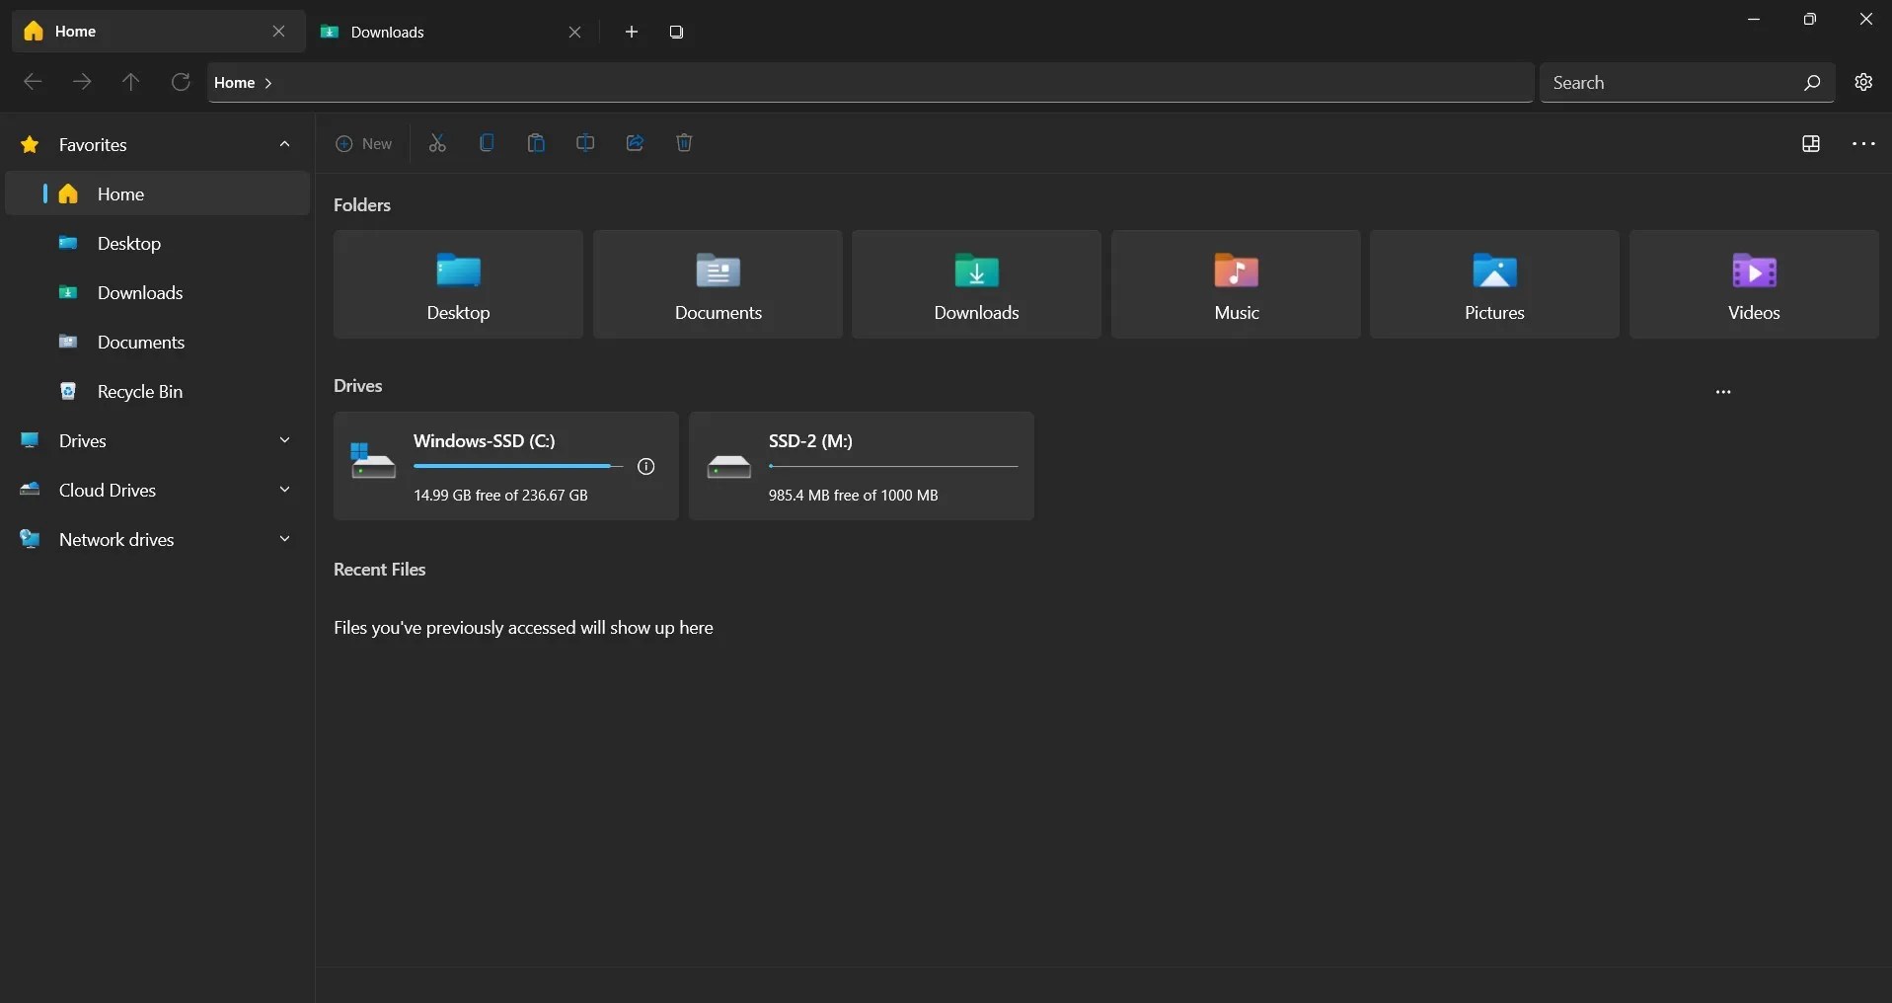Collapse the Favorites section
Viewport: 1892px width, 1003px height.
click(284, 145)
